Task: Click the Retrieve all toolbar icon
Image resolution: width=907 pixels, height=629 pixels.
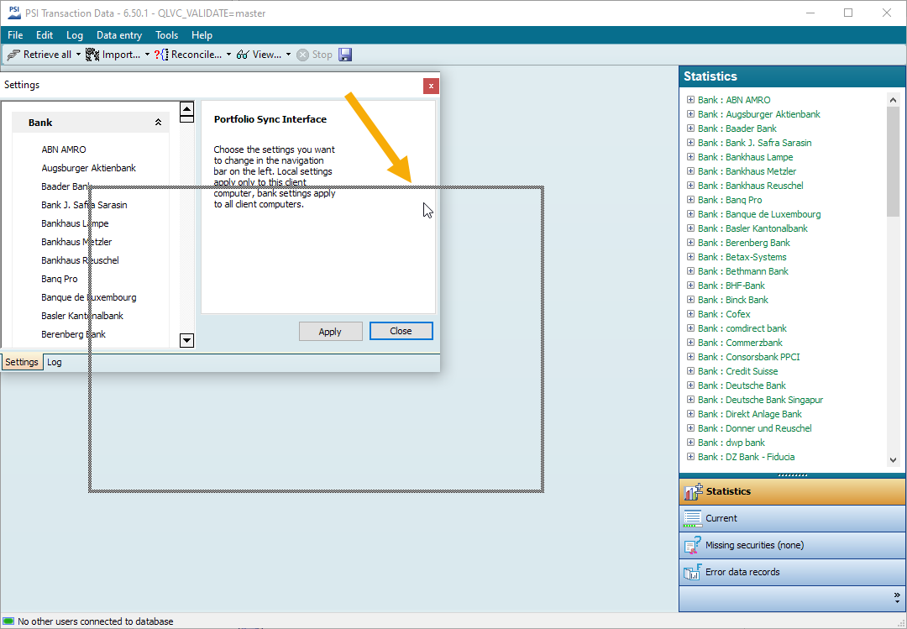Action: pyautogui.click(x=13, y=55)
